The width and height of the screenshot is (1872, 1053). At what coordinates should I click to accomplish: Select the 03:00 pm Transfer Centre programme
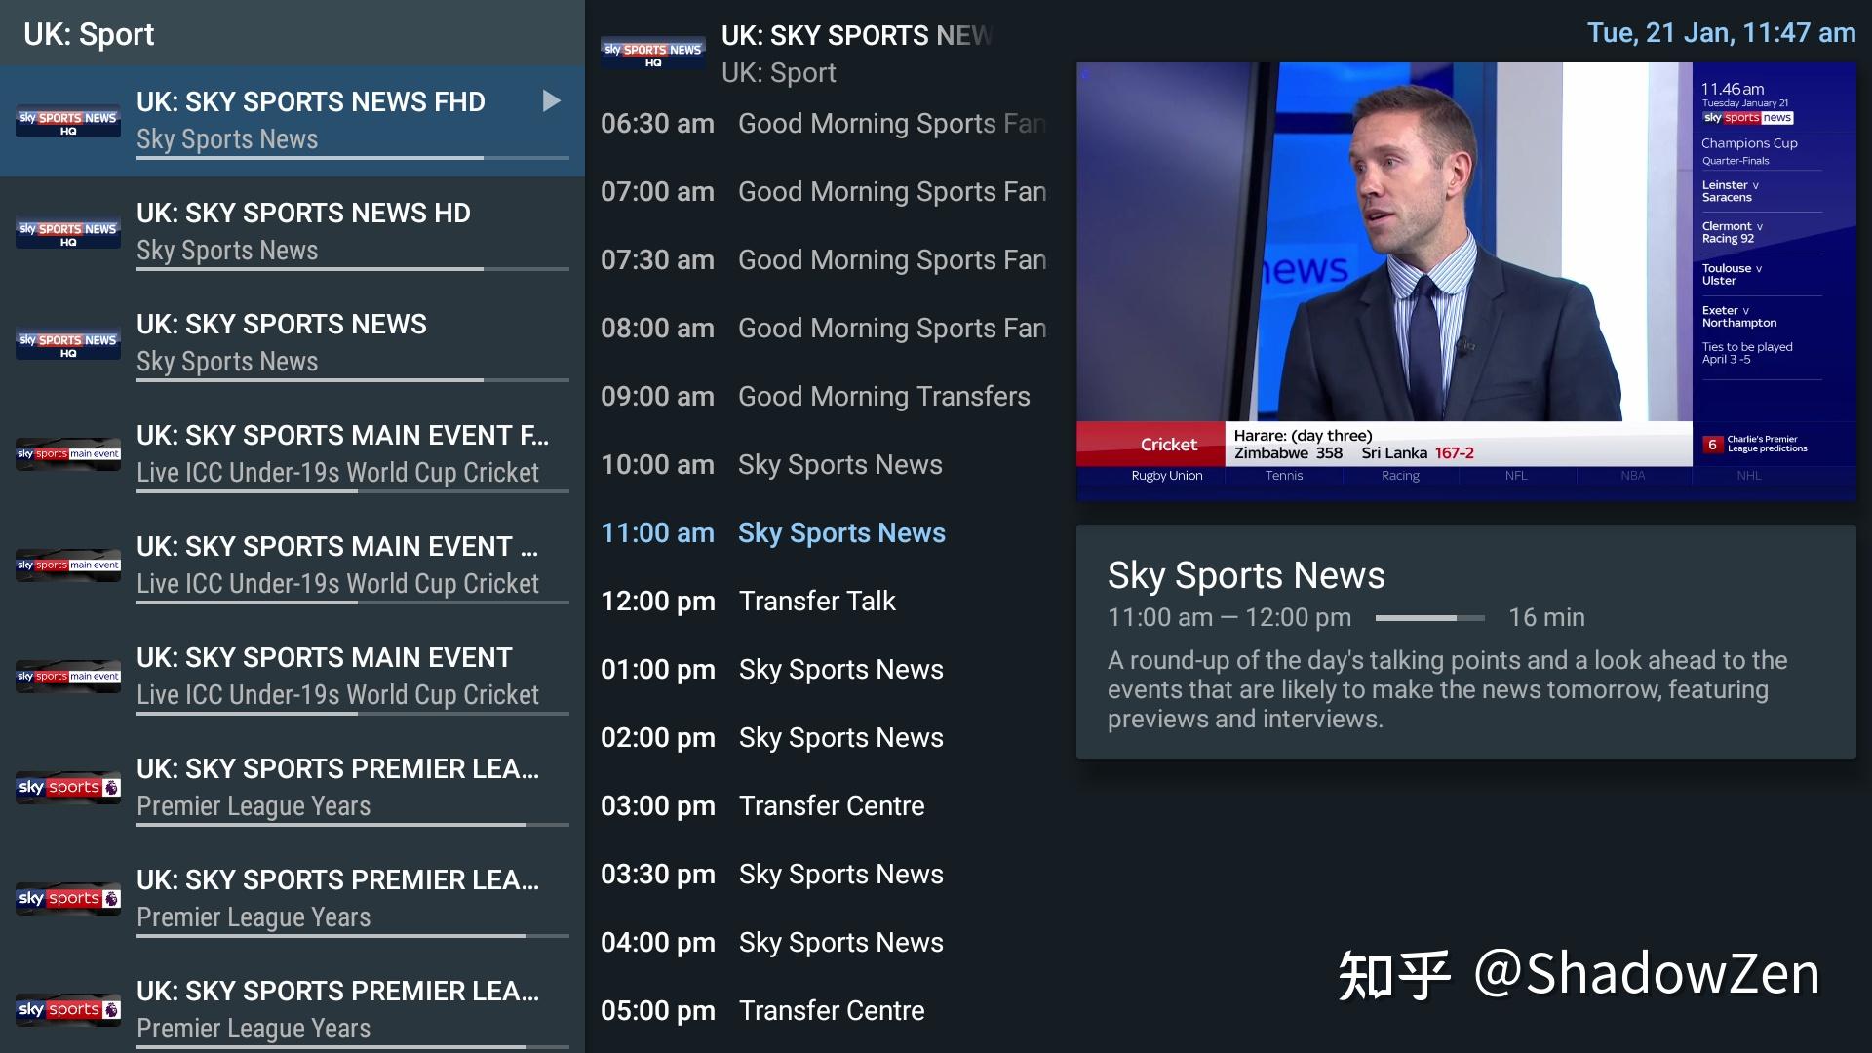point(824,805)
